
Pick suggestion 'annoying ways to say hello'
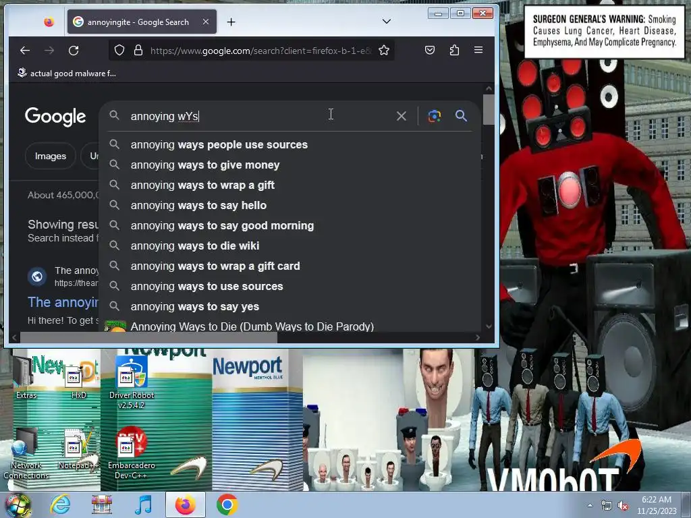[289, 205]
